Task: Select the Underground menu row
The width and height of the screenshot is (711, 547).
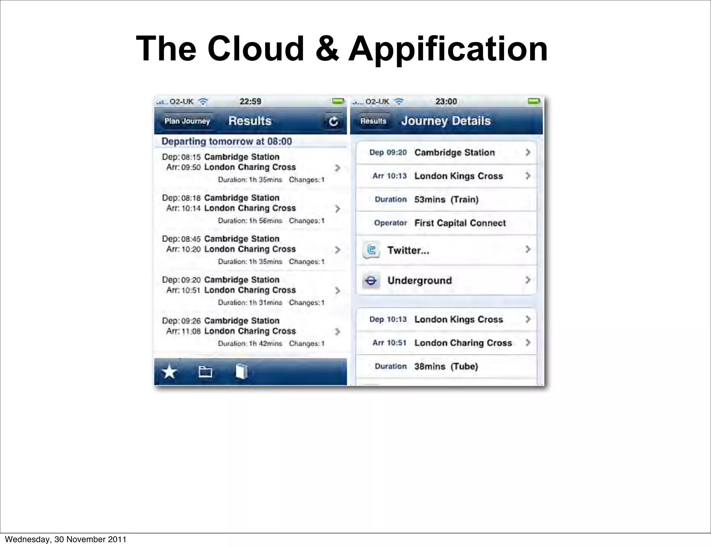Action: click(446, 280)
